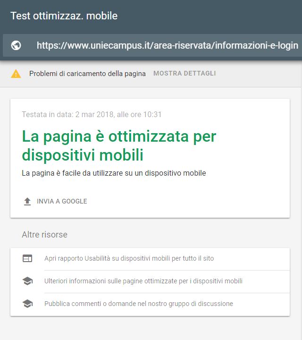Click graduation cap icon beside 'Pubblica commenti'

tap(27, 304)
